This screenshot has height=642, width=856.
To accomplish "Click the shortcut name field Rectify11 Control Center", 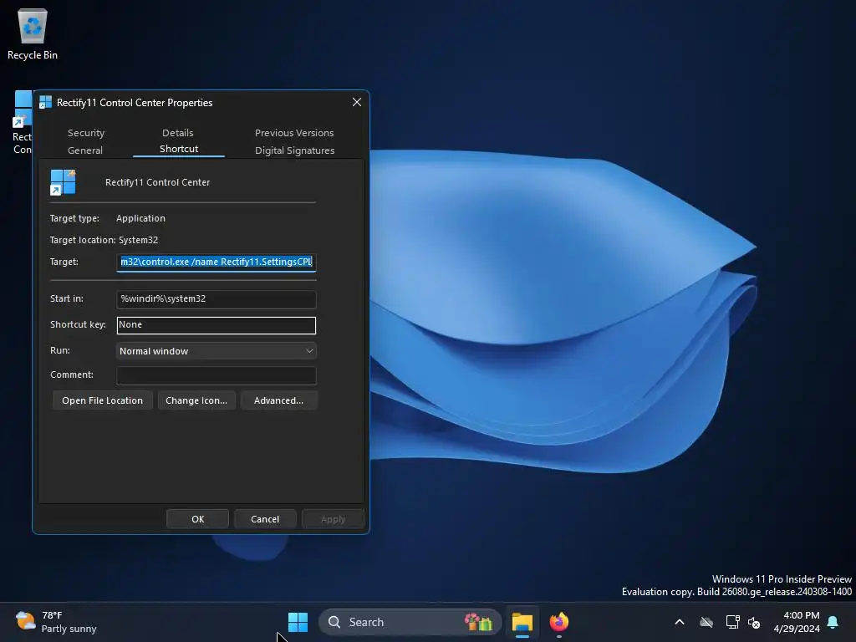I will 157,182.
